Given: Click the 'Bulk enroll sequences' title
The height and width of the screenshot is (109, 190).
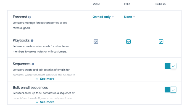Looking at the screenshot, I should [30, 87].
